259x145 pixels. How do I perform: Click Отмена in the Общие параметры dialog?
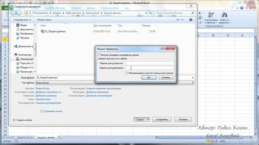click(166, 77)
